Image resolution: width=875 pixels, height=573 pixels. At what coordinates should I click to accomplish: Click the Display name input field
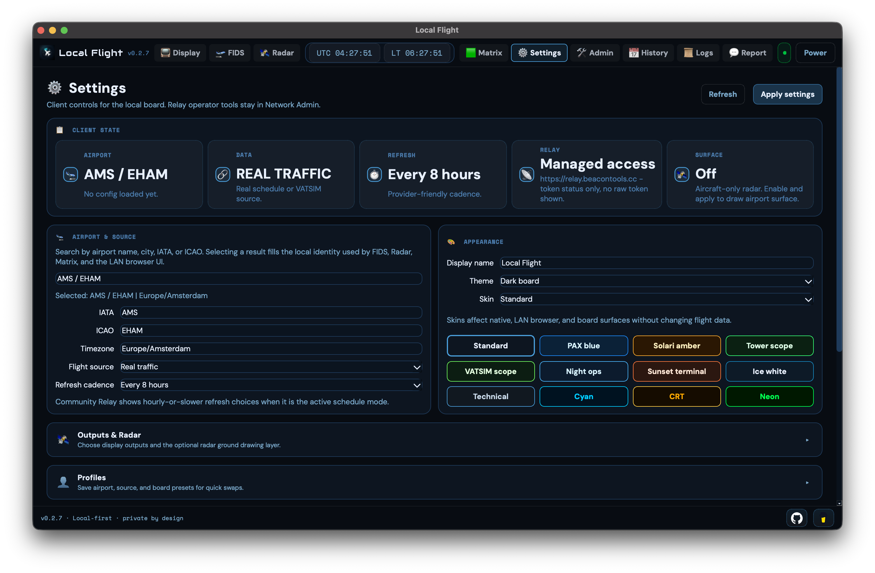[656, 263]
